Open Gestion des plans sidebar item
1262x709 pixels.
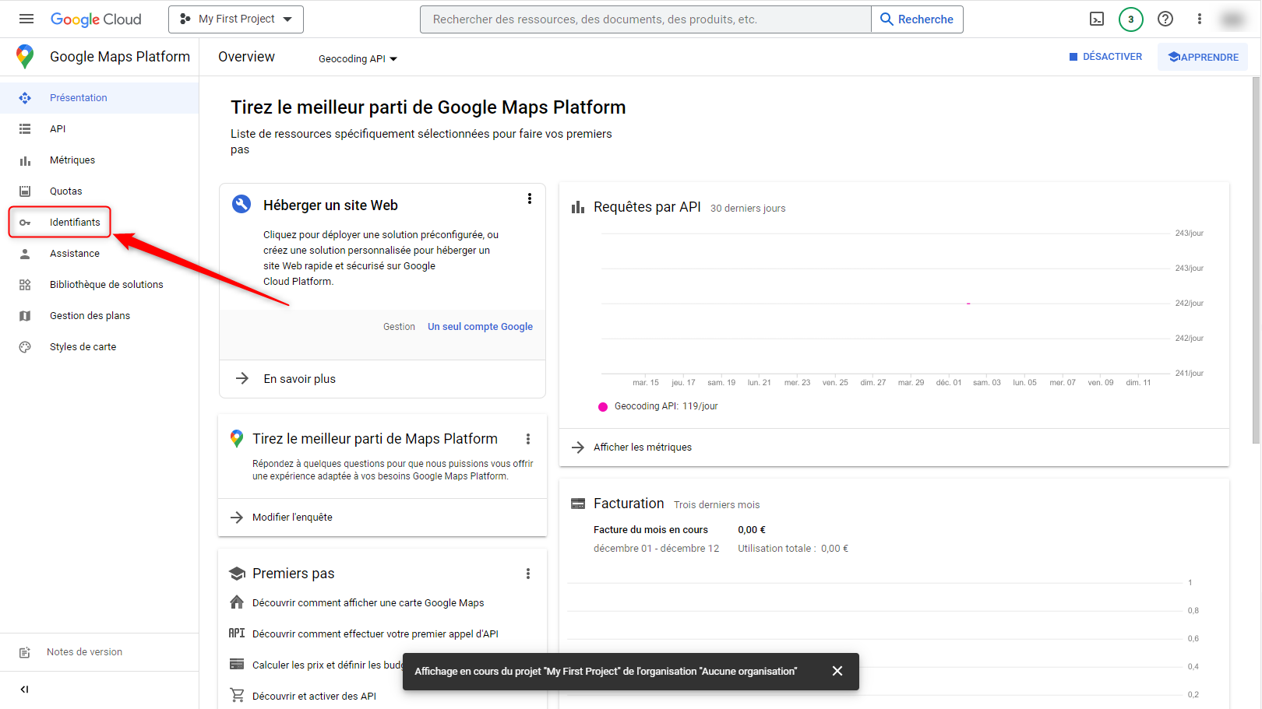coord(99,316)
